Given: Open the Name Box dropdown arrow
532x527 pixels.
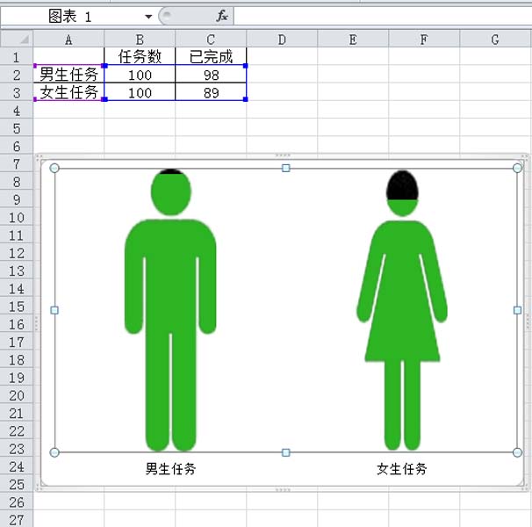Looking at the screenshot, I should (x=148, y=17).
